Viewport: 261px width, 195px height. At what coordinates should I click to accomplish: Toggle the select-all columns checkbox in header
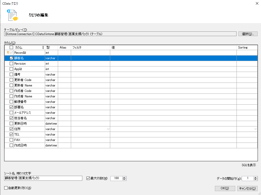(11, 48)
